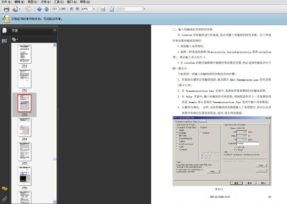Click the zoom in plus button
The image size is (287, 204).
[x=77, y=9]
